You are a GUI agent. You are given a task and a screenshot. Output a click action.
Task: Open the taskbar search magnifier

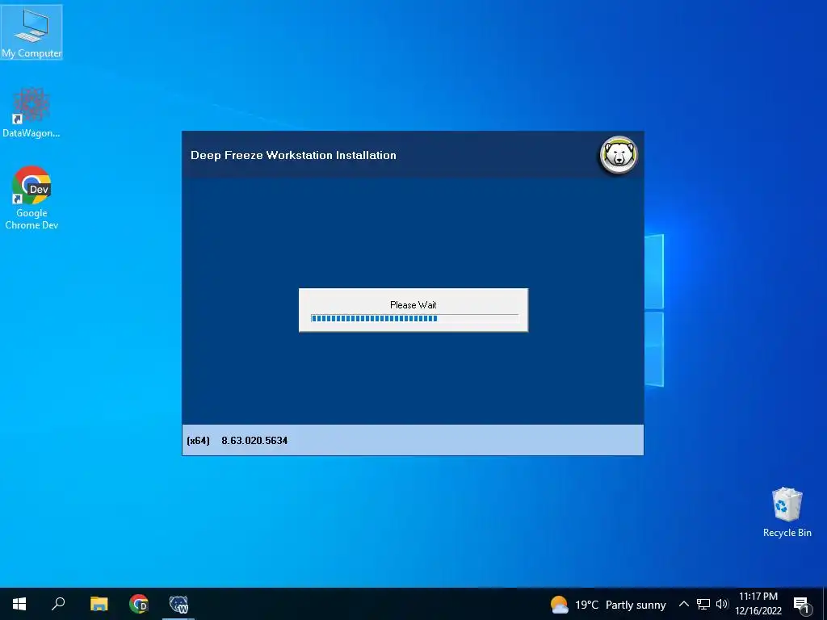[58, 604]
